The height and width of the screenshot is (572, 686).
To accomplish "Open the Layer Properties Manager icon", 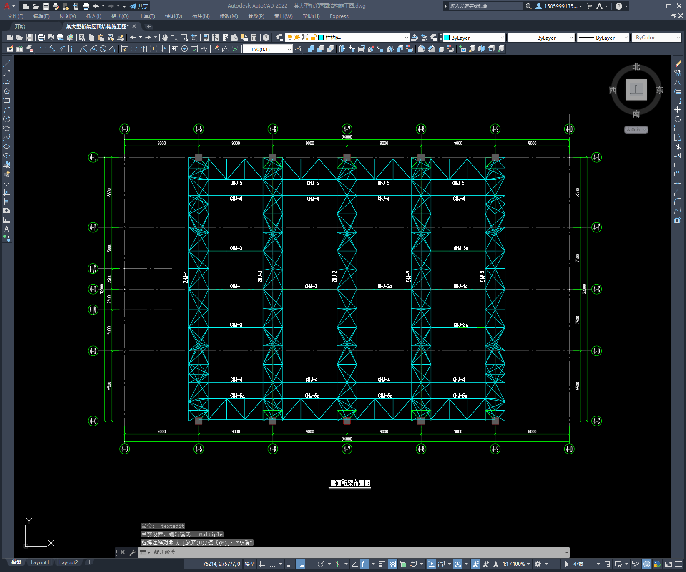I will click(x=280, y=38).
